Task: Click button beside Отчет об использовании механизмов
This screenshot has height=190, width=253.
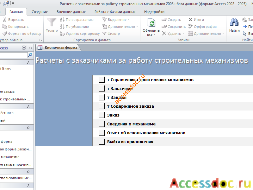Action: coord(102,133)
